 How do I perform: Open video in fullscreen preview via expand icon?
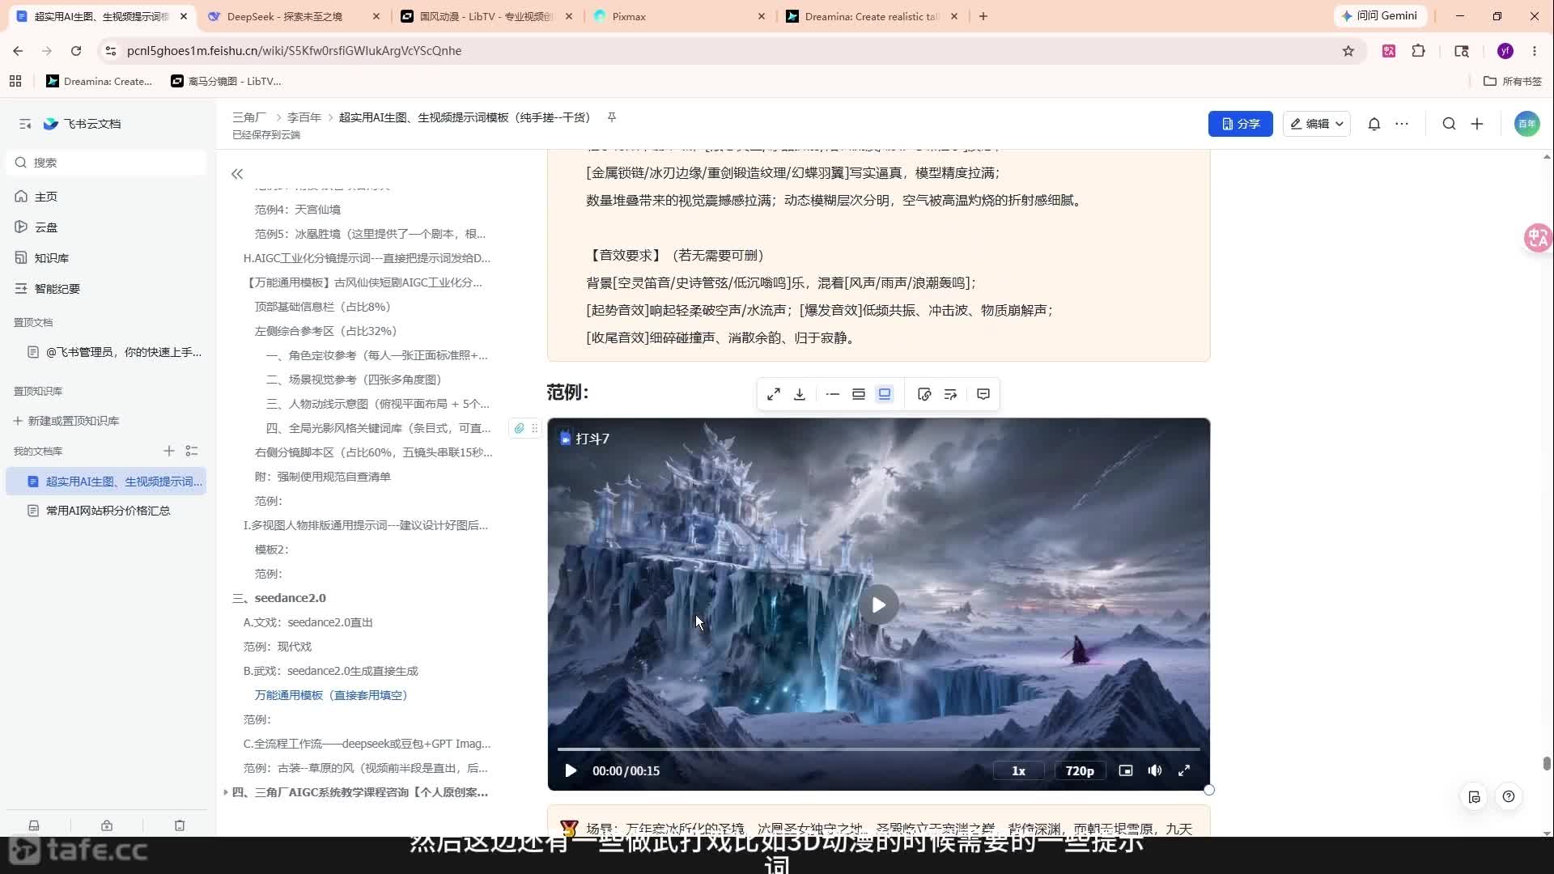click(x=774, y=394)
